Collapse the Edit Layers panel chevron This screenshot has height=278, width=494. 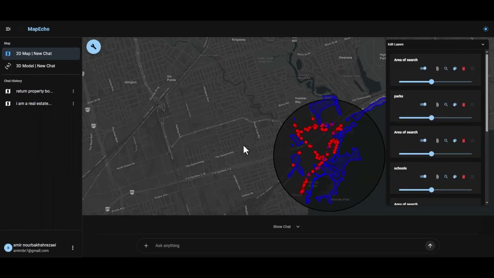point(483,44)
